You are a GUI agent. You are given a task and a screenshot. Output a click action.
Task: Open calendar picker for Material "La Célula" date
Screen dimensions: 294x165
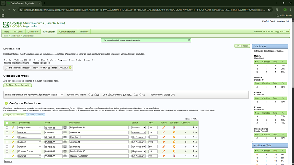click(65, 156)
